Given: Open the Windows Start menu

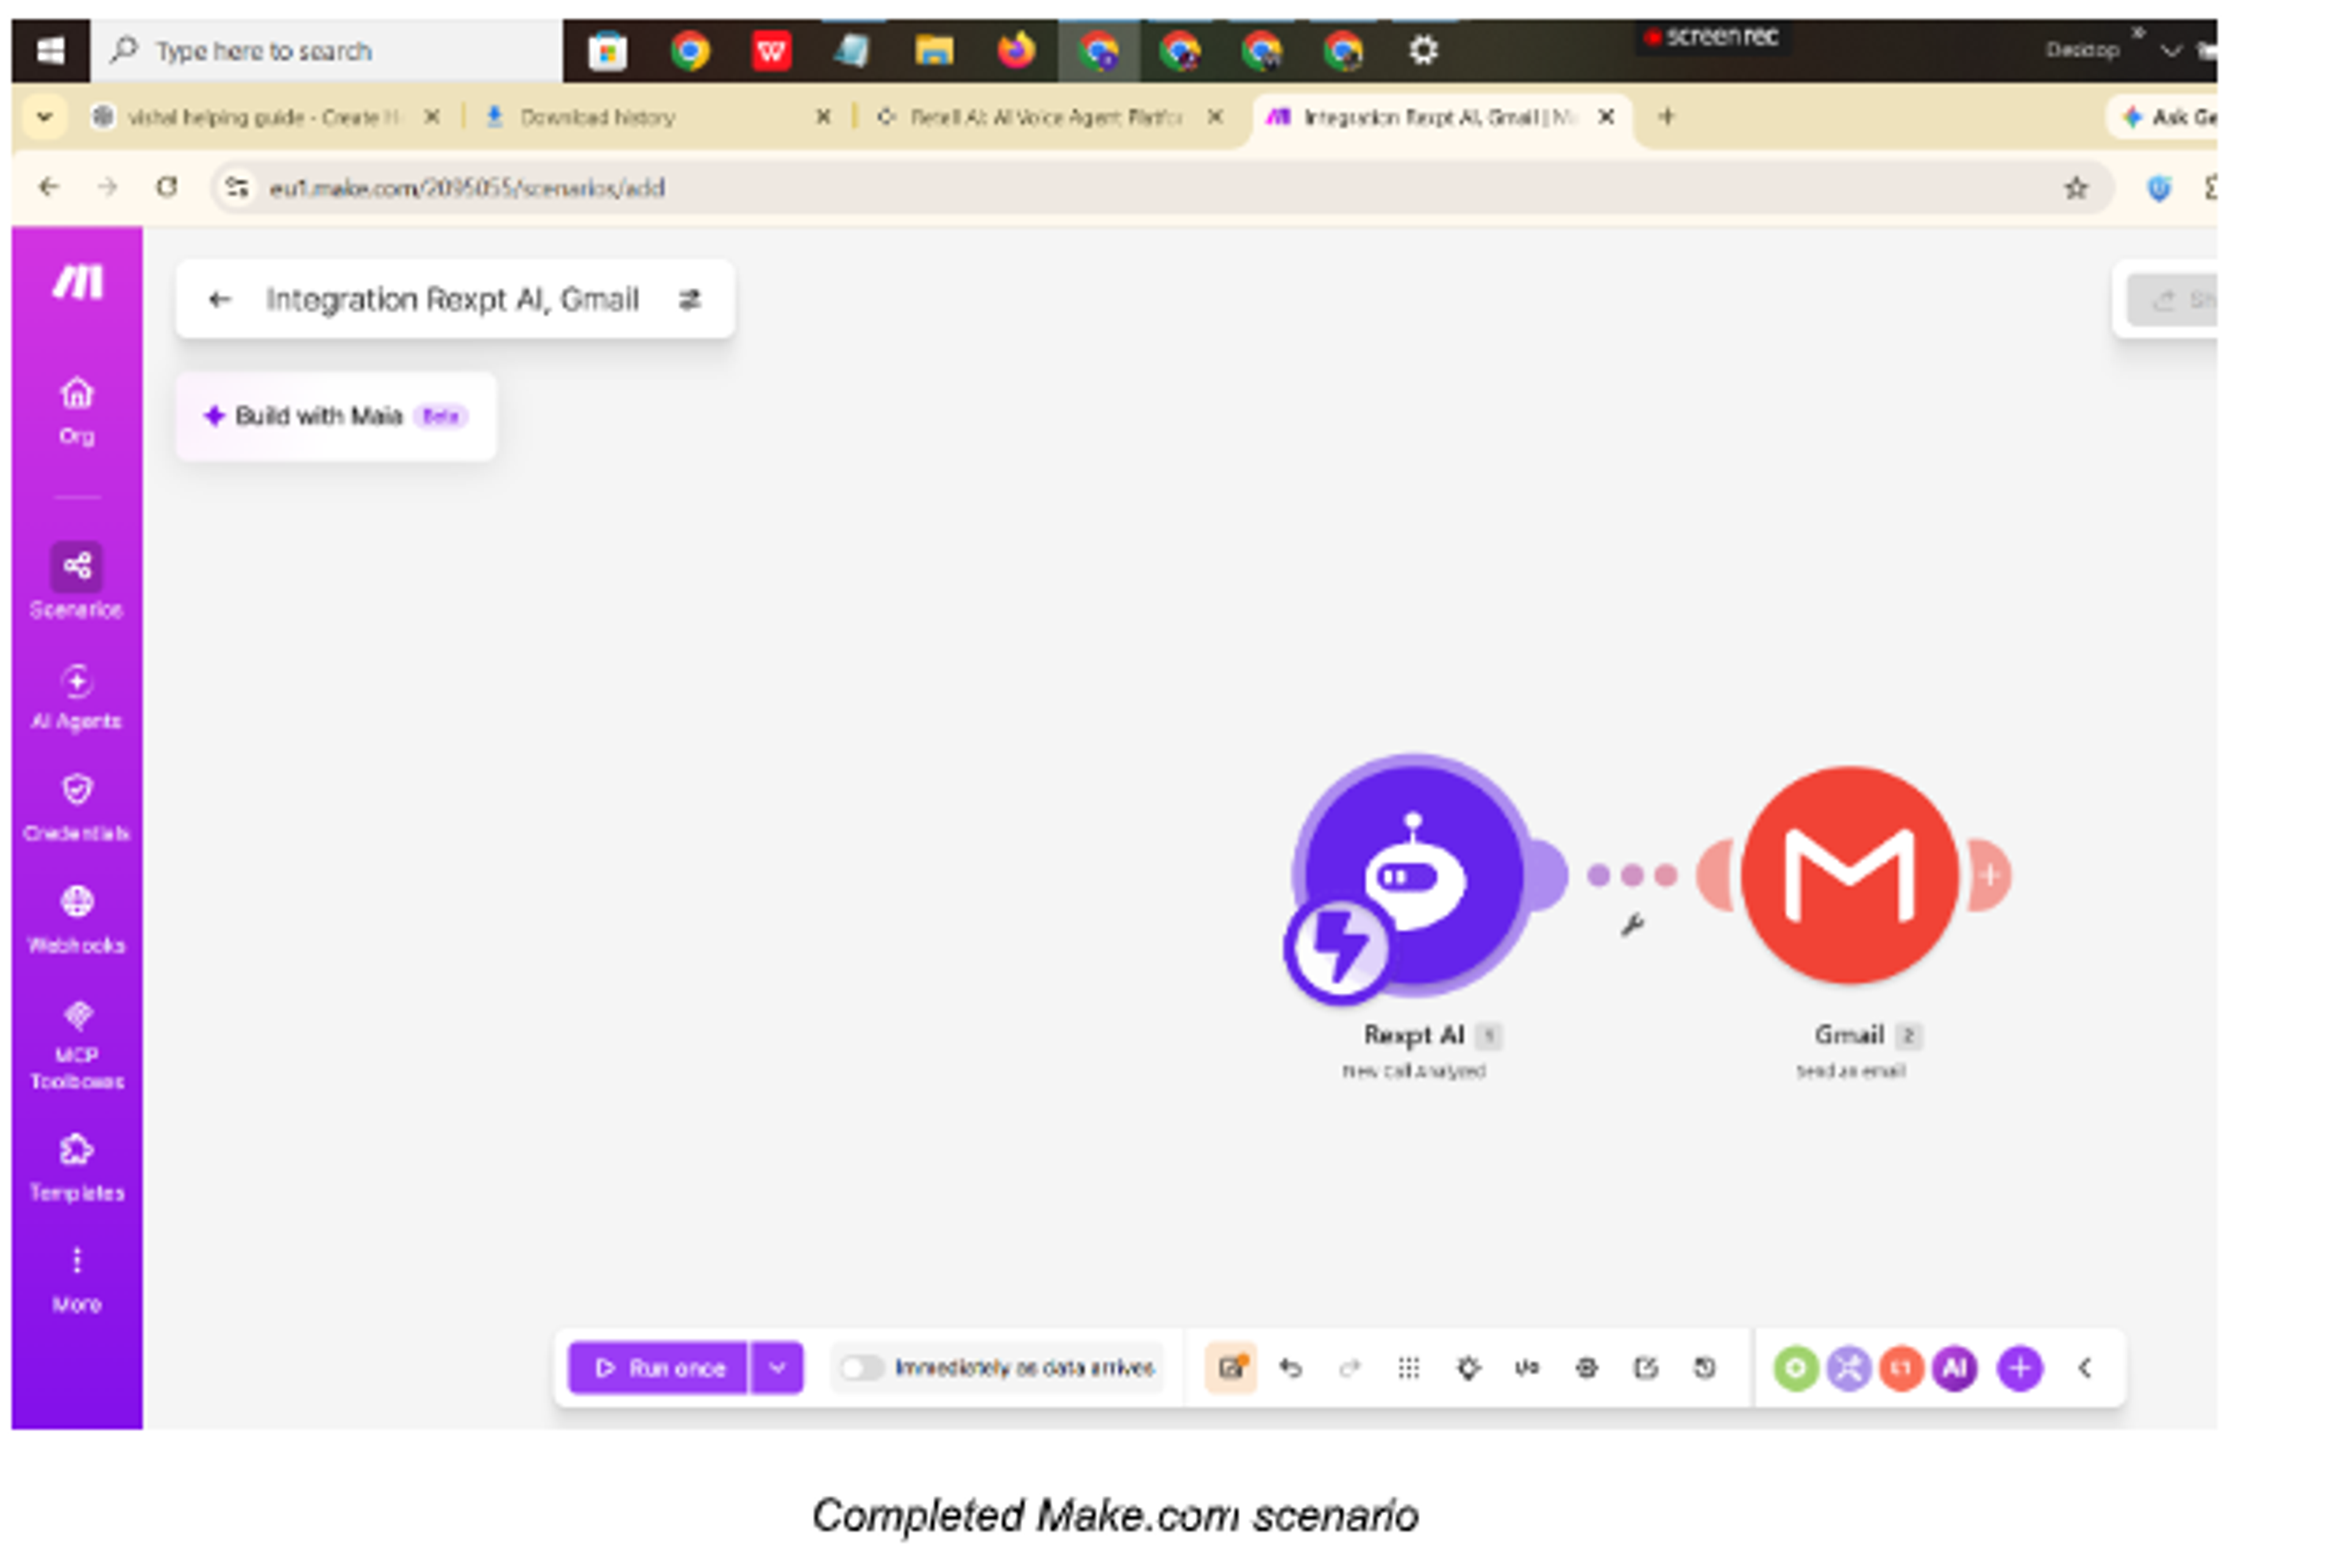Looking at the screenshot, I should 51,50.
